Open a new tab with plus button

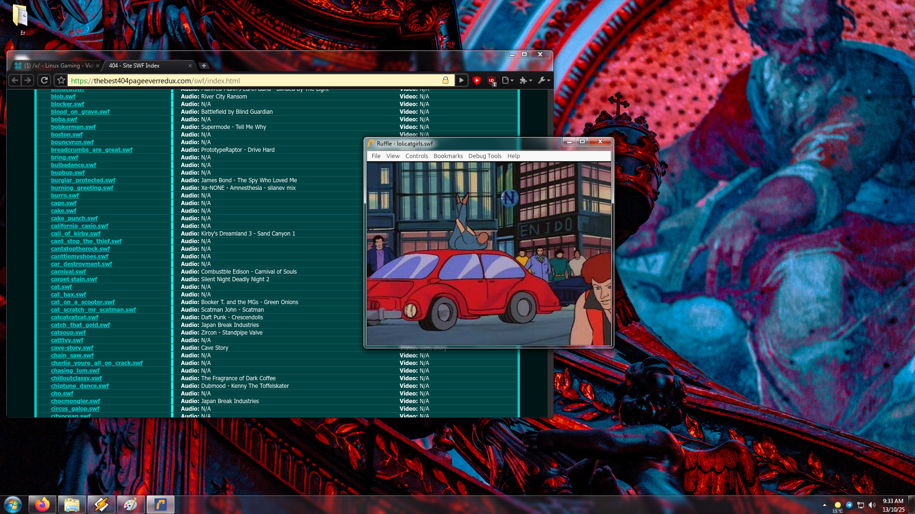204,66
